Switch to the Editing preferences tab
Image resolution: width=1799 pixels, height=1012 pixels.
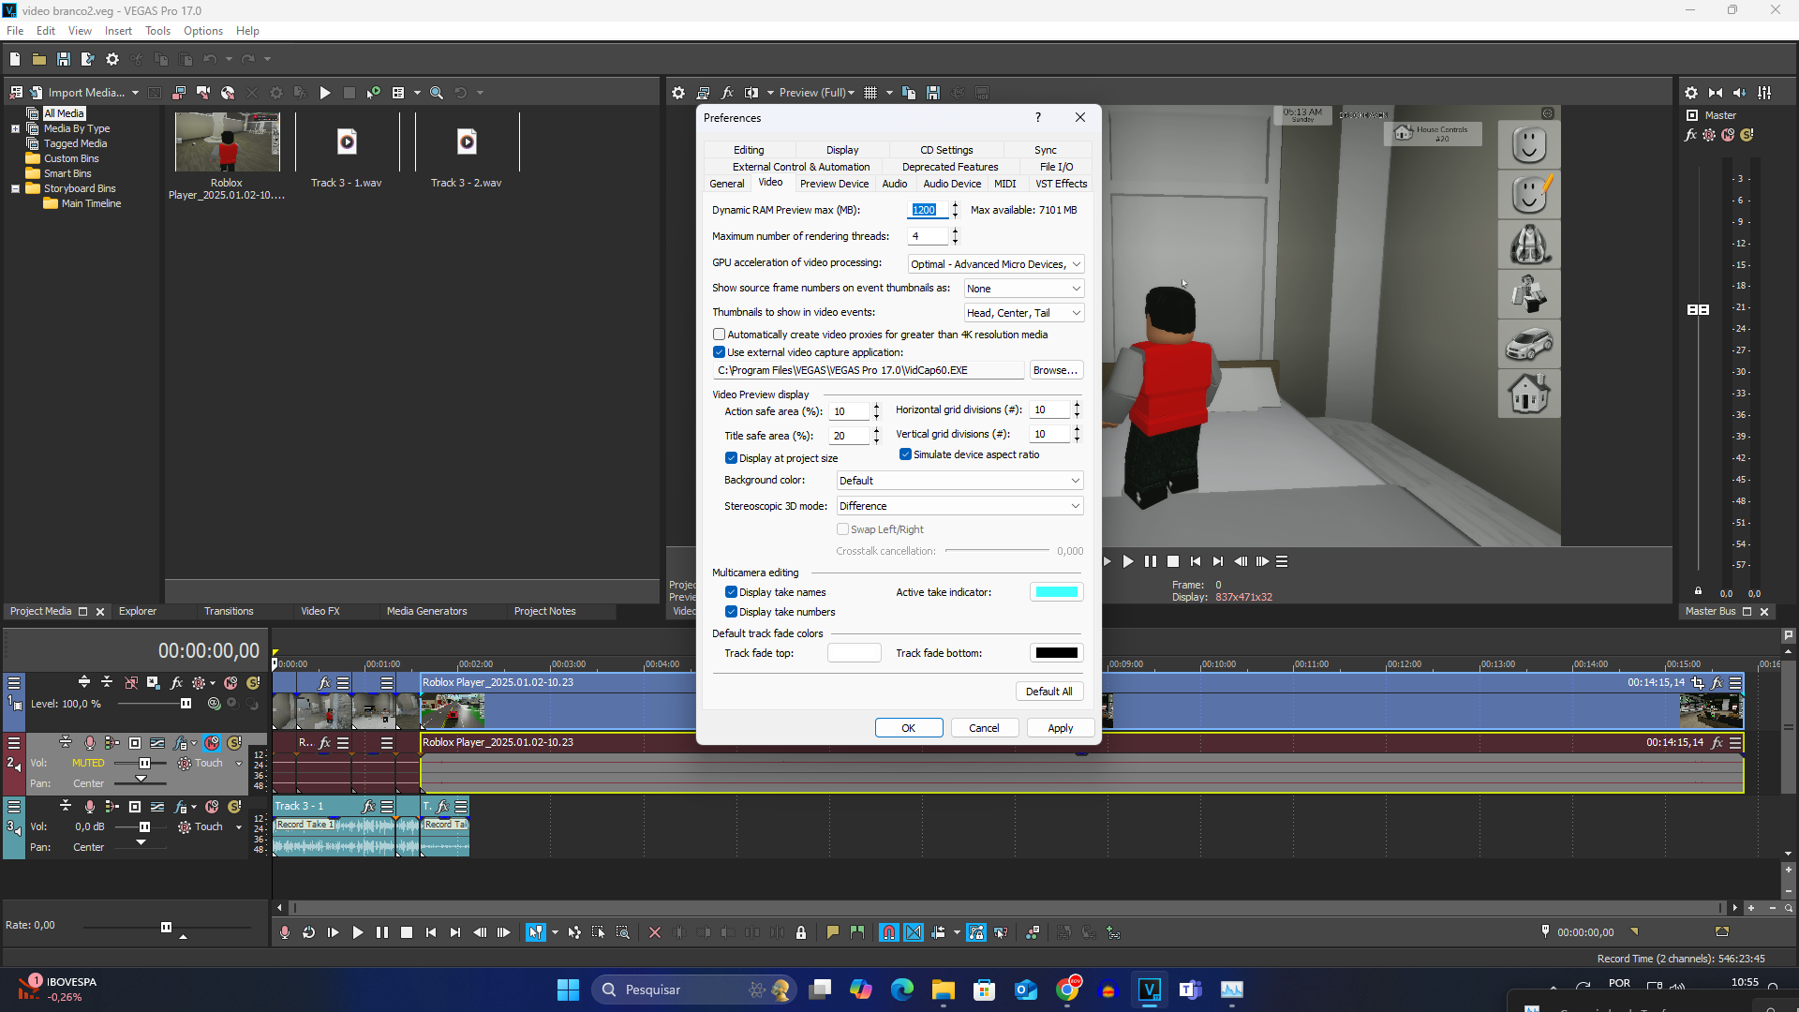[x=749, y=150]
